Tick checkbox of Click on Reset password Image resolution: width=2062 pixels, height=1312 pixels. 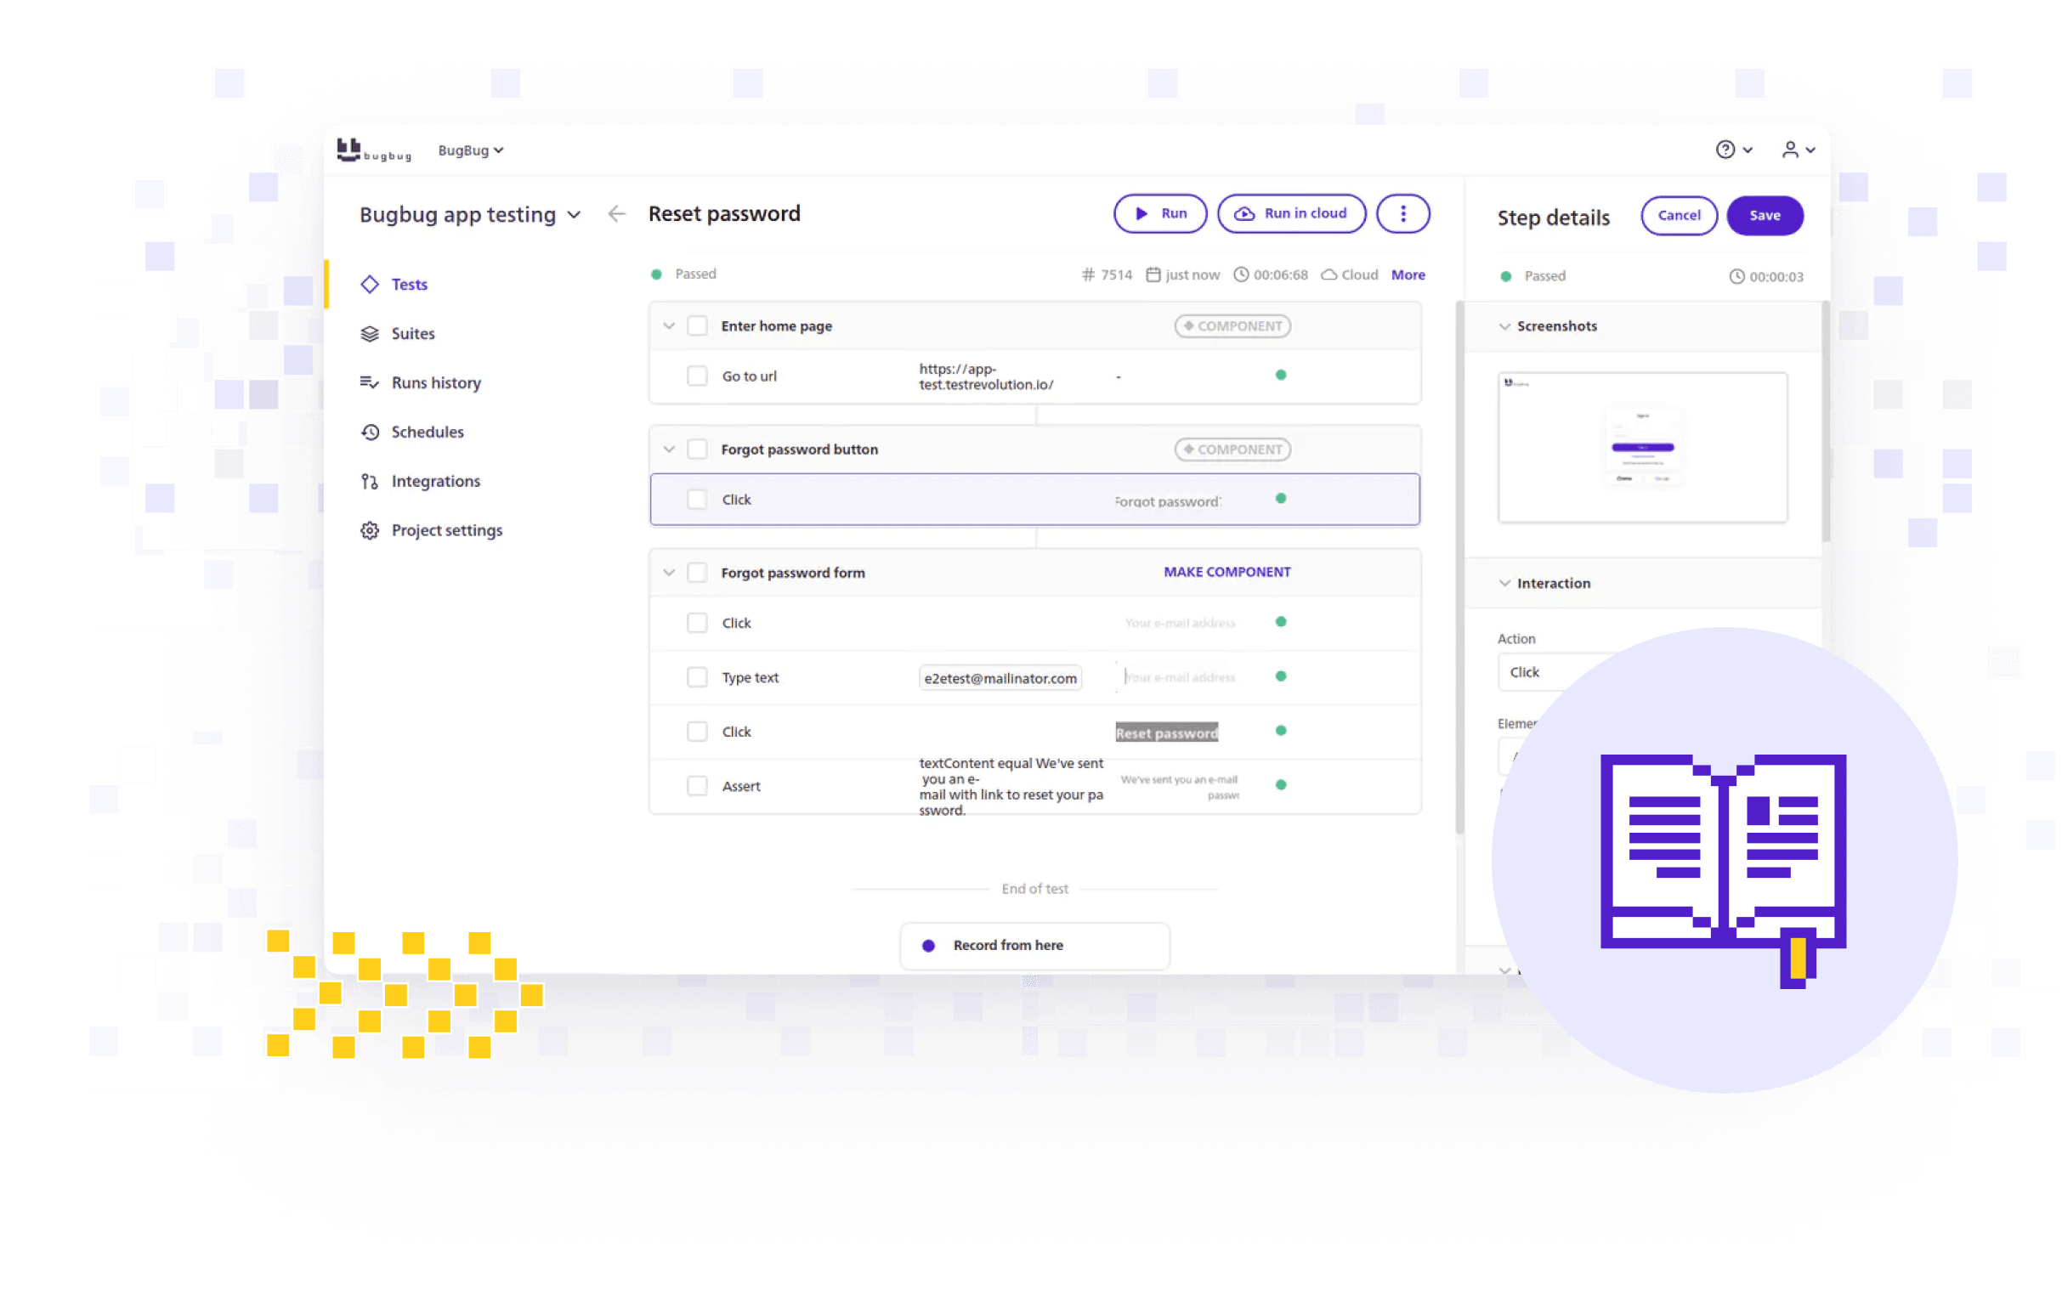click(x=697, y=732)
